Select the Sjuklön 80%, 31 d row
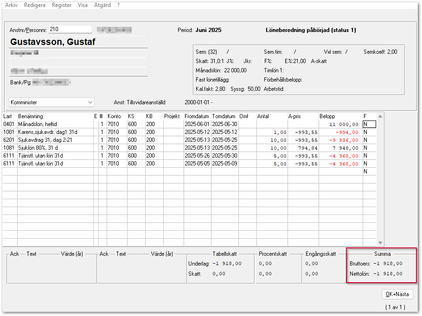Screen dimensions: 422x316 55,148
